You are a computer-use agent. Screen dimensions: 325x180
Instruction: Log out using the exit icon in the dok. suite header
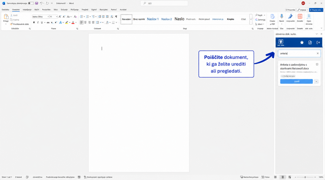318,42
